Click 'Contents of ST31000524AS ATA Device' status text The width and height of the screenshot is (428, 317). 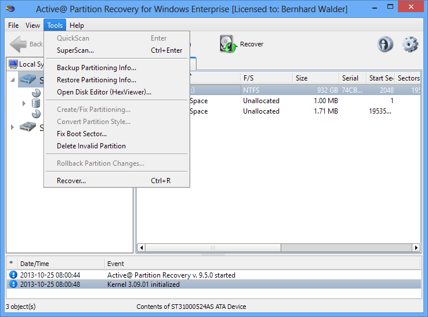pyautogui.click(x=191, y=307)
